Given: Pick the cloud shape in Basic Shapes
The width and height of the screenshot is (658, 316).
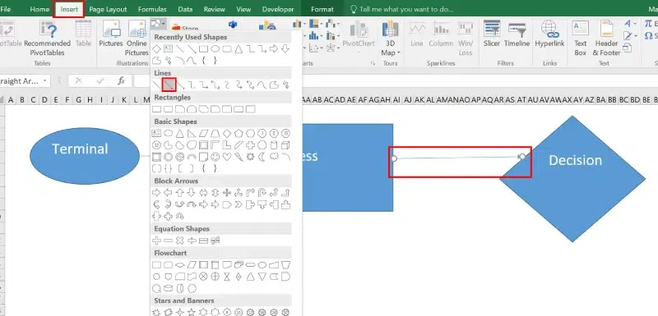Looking at the screenshot, I should (274, 157).
